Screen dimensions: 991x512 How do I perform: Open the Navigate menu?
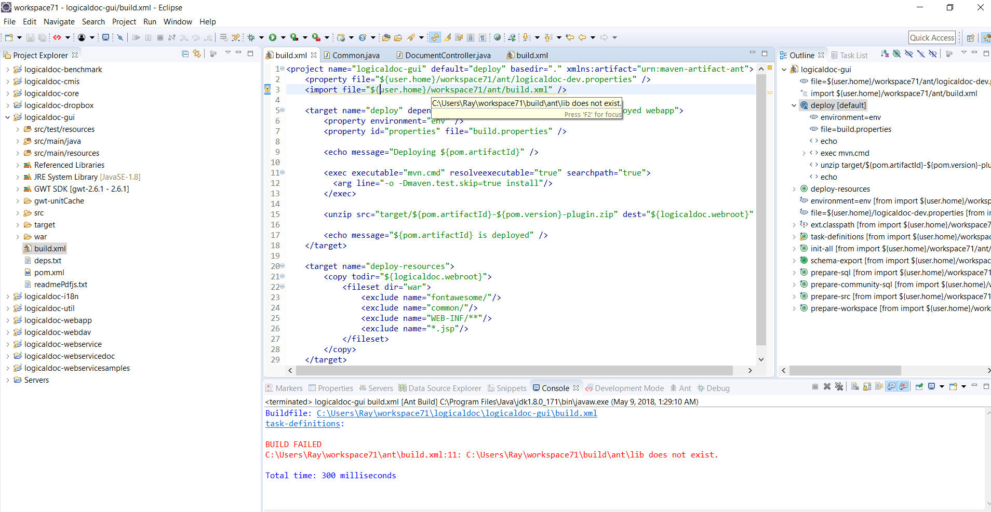(x=59, y=22)
